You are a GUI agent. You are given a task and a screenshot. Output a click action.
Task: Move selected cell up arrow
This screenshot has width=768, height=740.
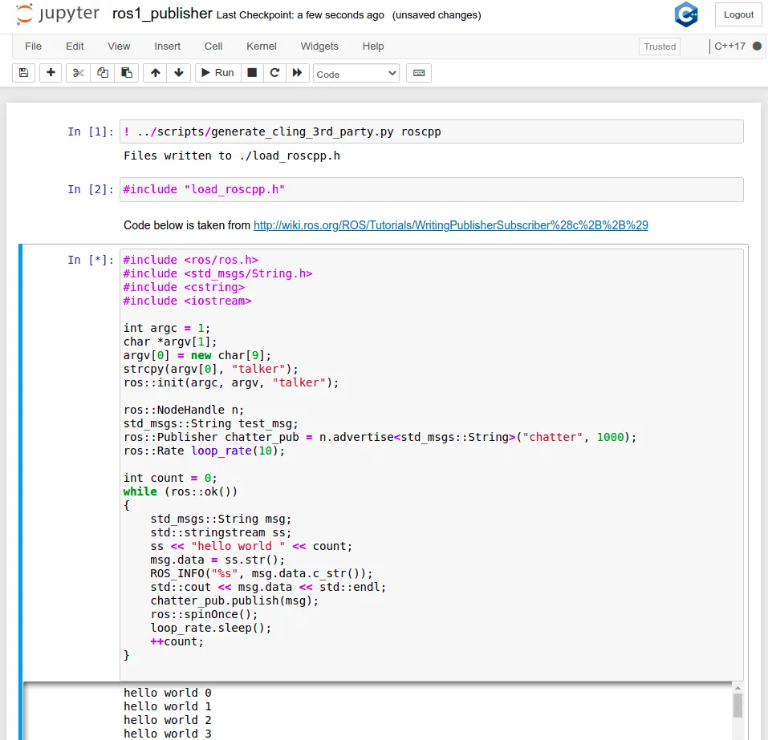pyautogui.click(x=155, y=73)
